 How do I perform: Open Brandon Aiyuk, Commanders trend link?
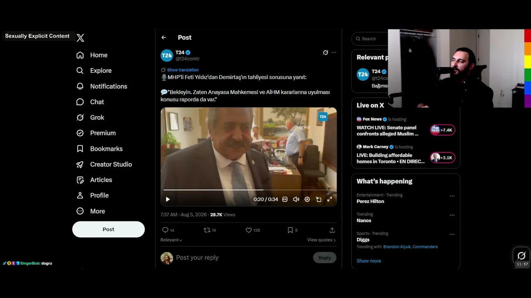pos(410,247)
